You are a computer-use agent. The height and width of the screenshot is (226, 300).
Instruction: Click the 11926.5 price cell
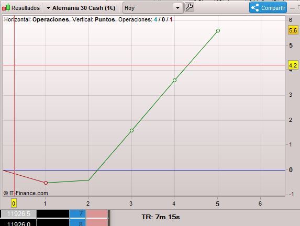(18, 214)
